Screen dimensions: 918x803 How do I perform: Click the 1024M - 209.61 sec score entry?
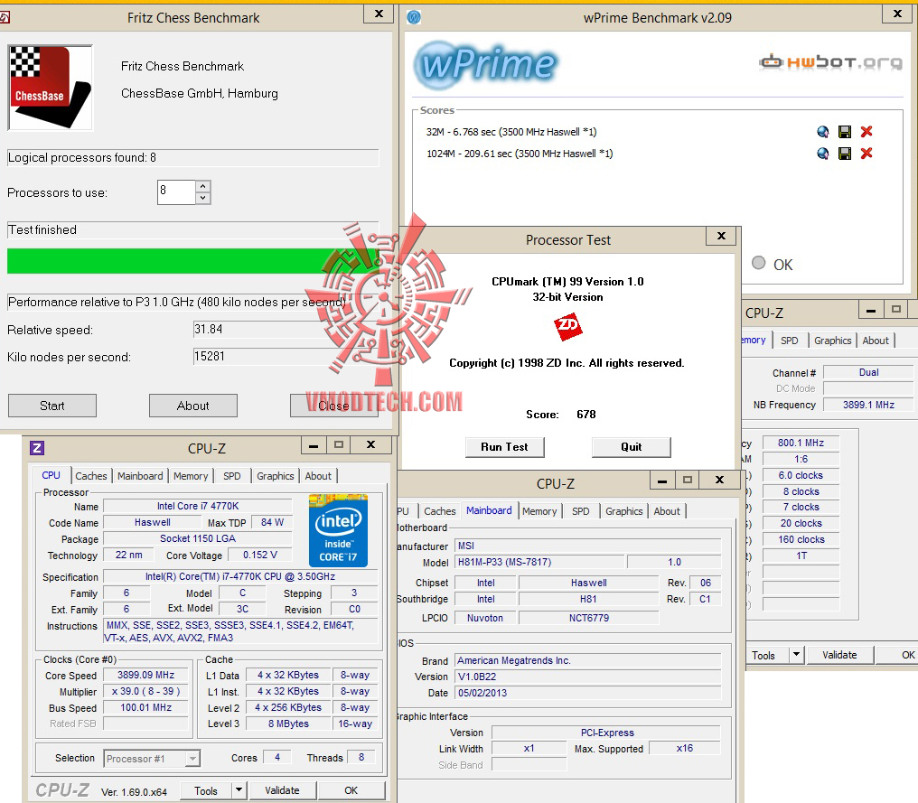[x=520, y=154]
